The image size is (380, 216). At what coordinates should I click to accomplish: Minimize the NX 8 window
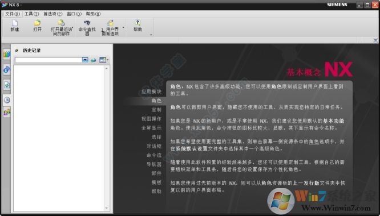[359, 5]
